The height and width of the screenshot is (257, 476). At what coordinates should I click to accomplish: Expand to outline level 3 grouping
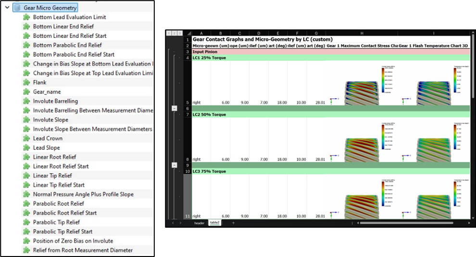coord(180,33)
